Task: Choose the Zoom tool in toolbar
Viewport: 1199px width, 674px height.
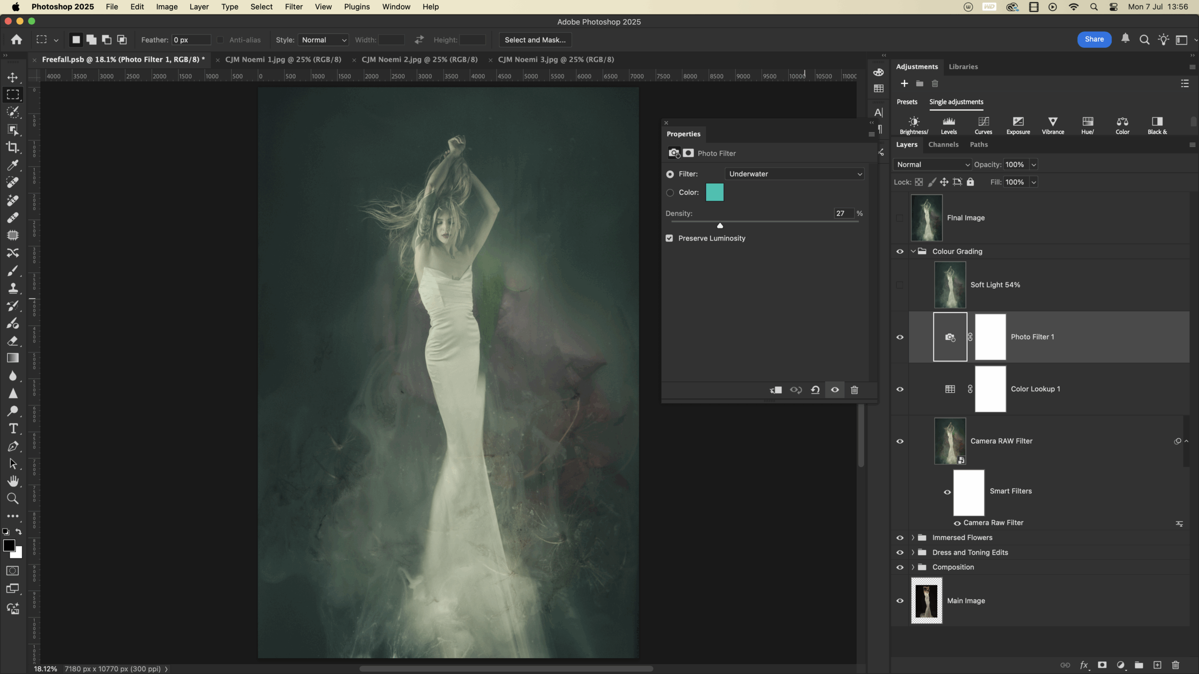Action: pyautogui.click(x=13, y=499)
